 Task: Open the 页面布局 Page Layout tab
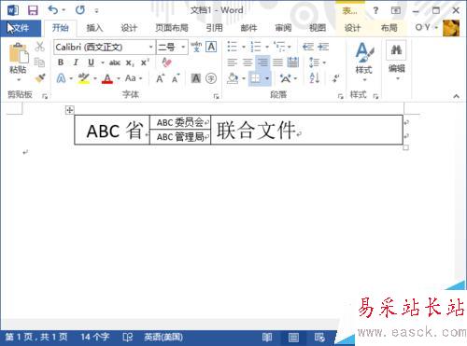pyautogui.click(x=172, y=28)
